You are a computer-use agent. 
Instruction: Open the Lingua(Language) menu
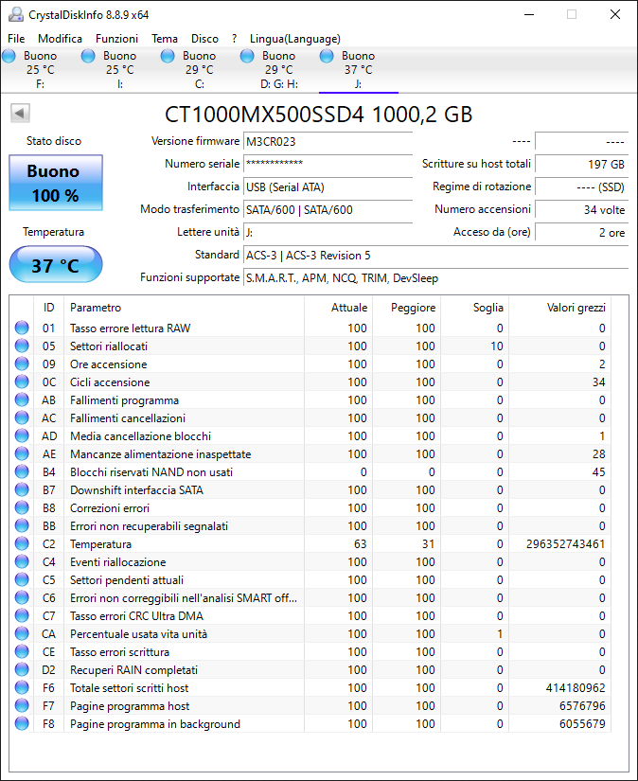click(x=295, y=39)
